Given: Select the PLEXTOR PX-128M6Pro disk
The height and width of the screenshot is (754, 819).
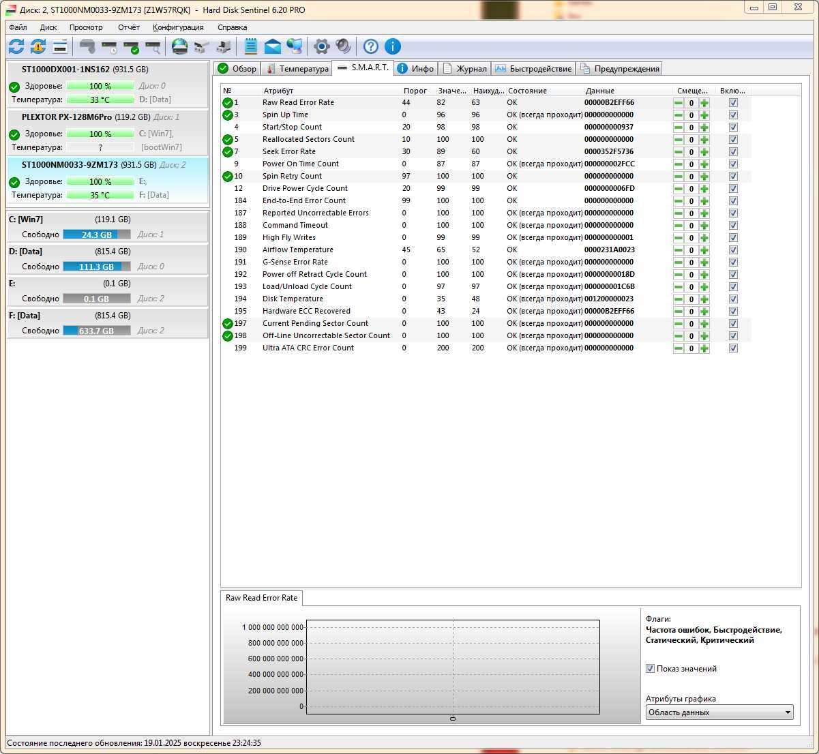Looking at the screenshot, I should tap(108, 132).
